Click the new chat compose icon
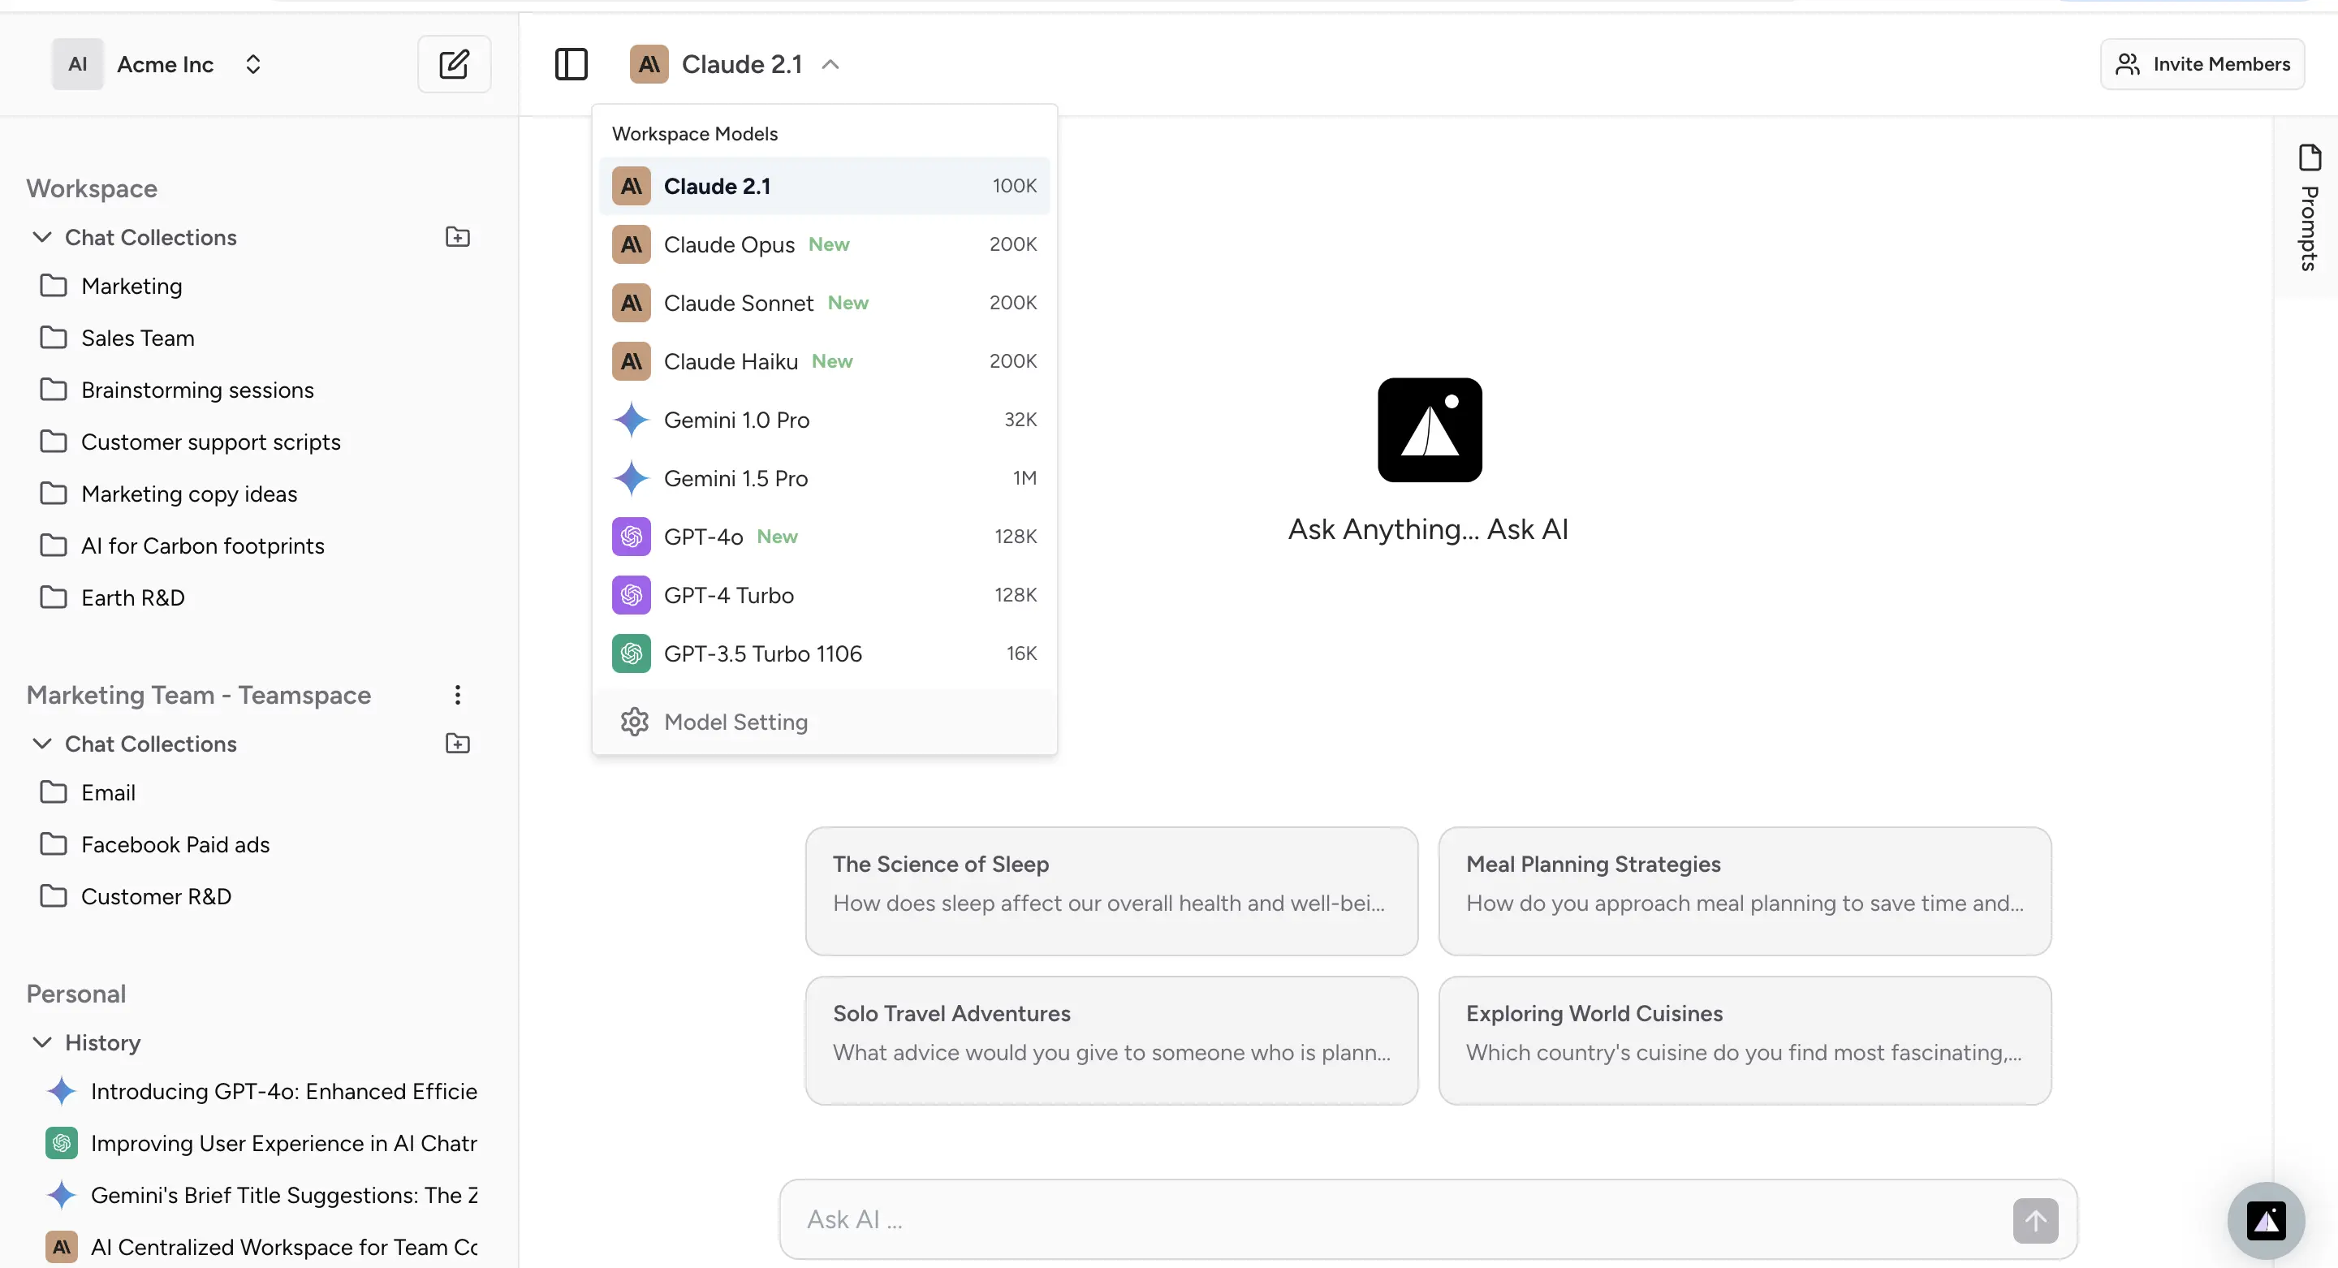The image size is (2338, 1268). [x=454, y=64]
